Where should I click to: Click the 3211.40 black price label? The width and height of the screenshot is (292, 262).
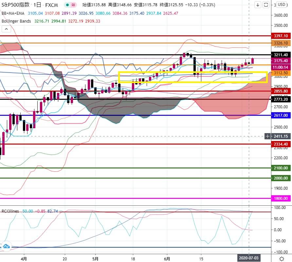pyautogui.click(x=281, y=55)
